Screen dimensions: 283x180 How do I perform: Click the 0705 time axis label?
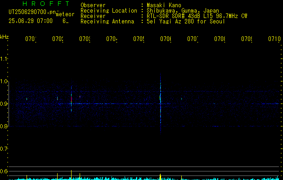(x=139, y=39)
